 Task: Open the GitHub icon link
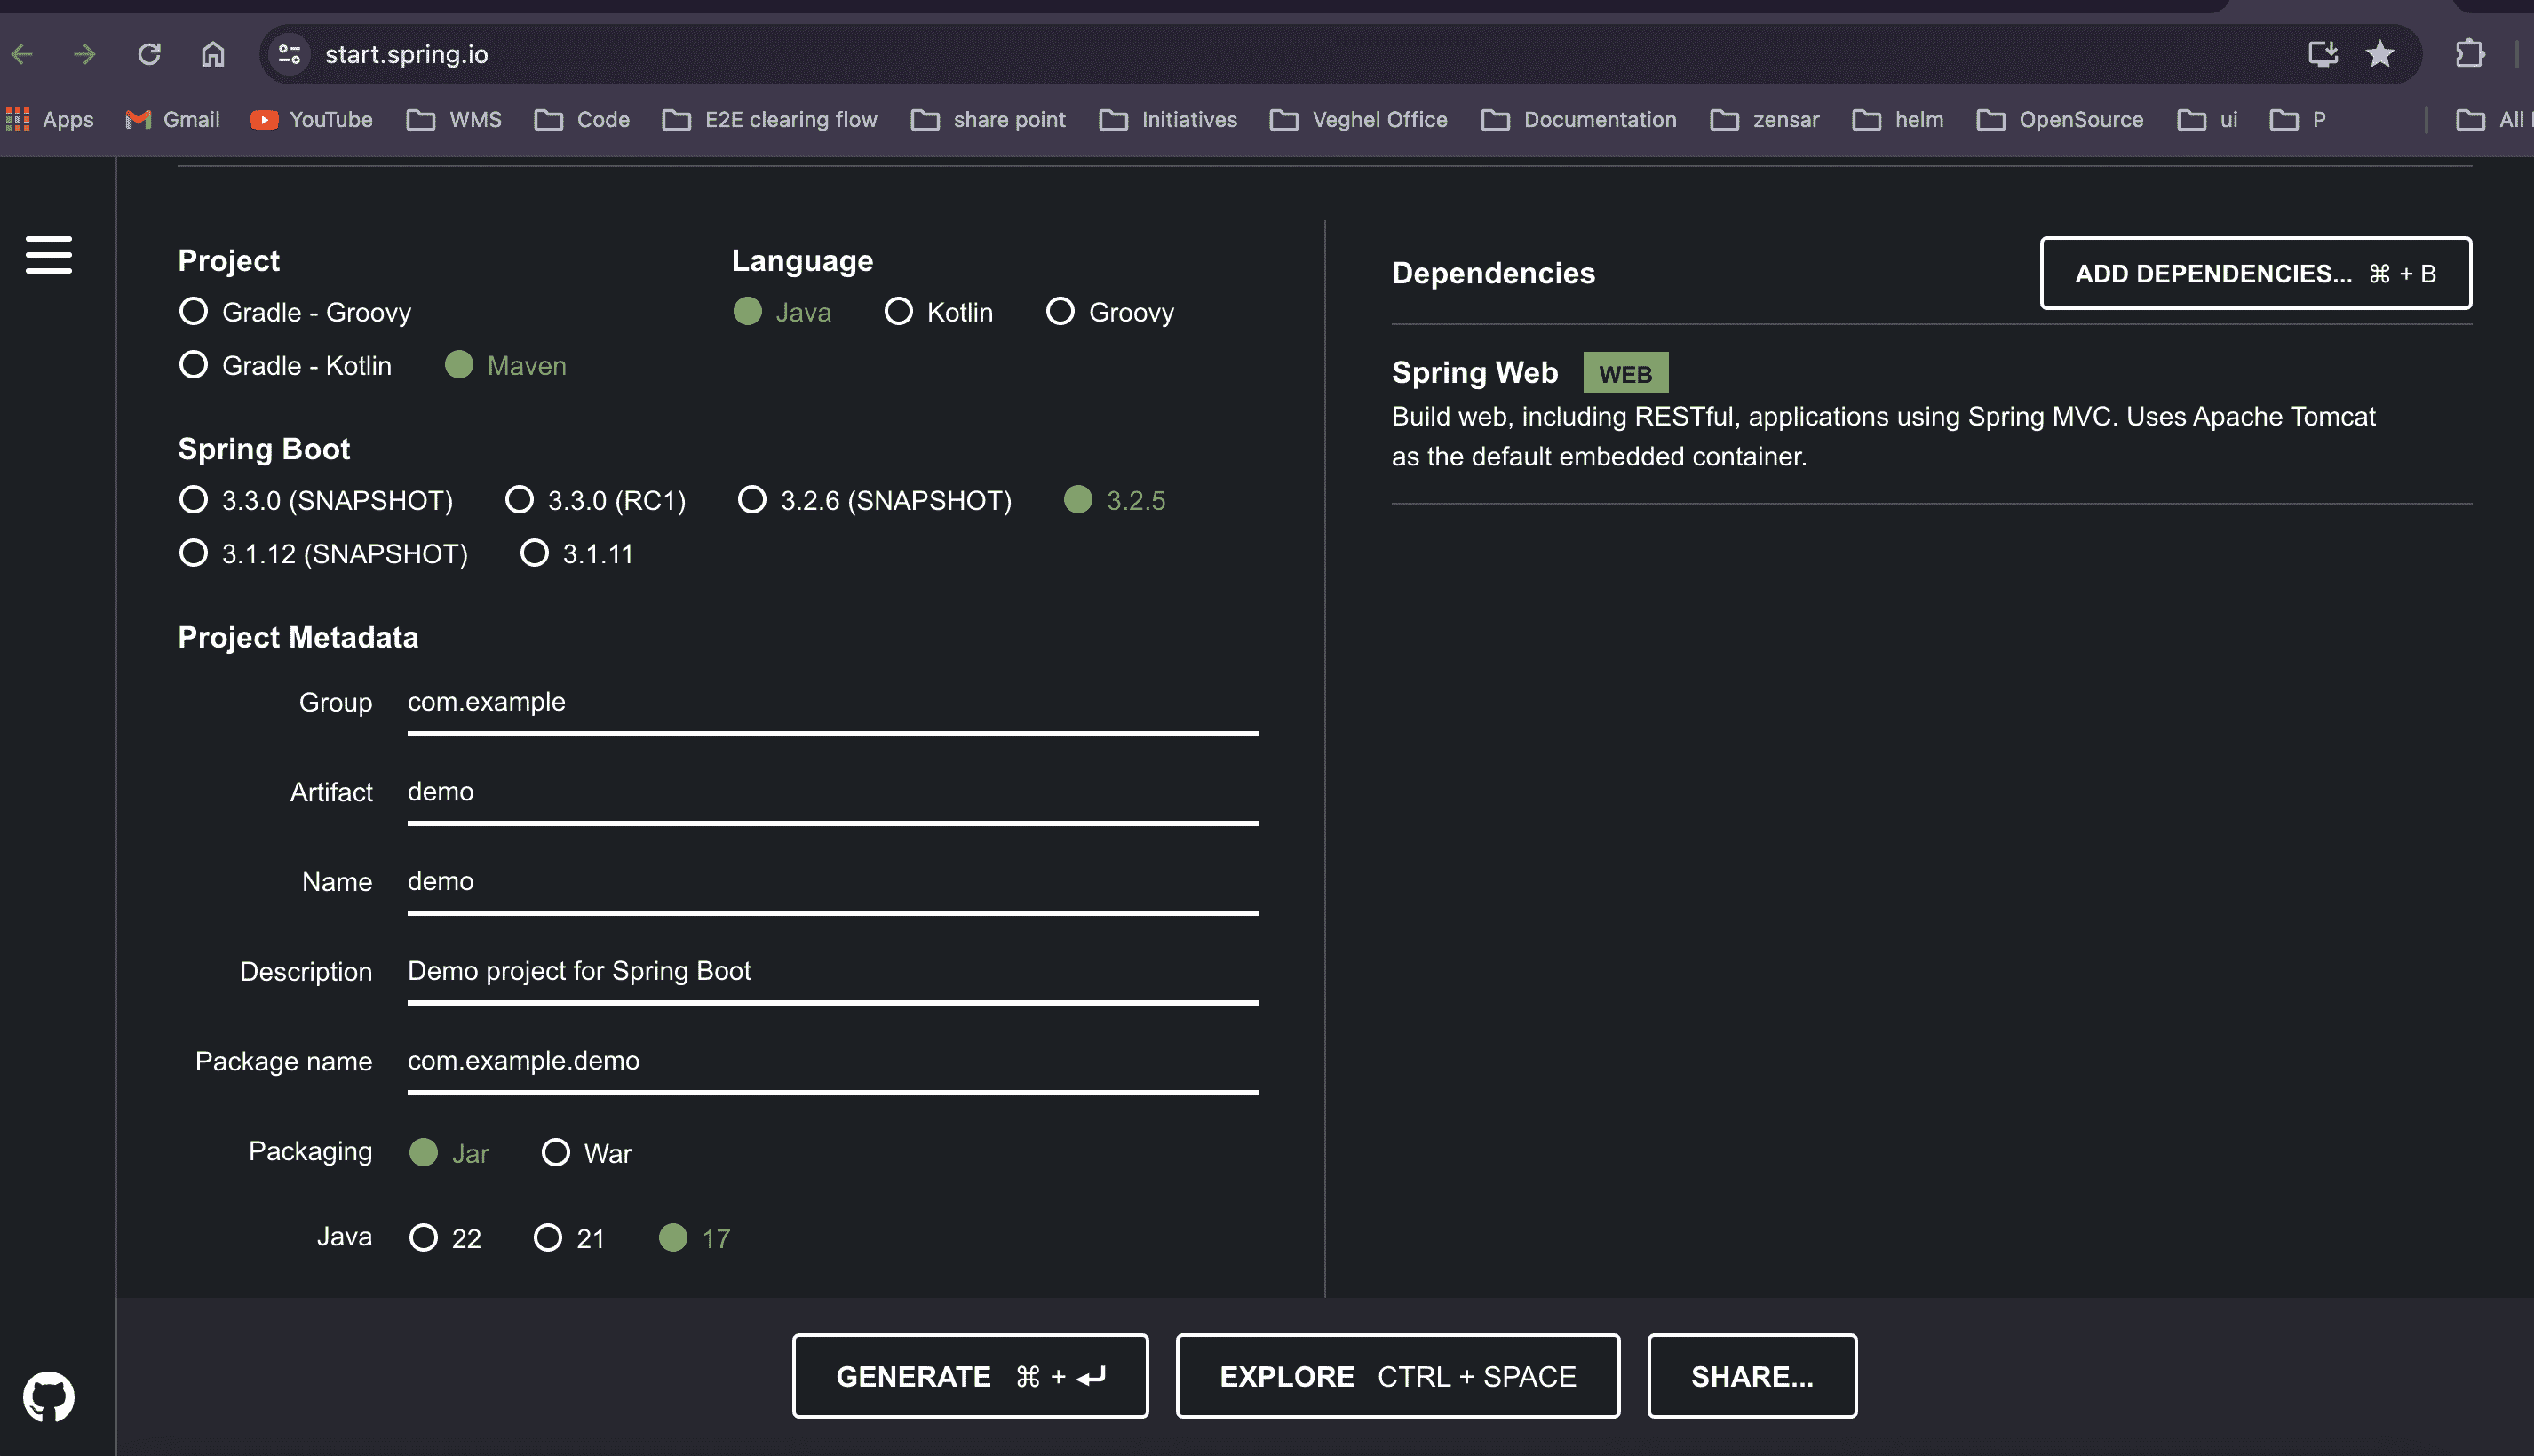tap(48, 1396)
